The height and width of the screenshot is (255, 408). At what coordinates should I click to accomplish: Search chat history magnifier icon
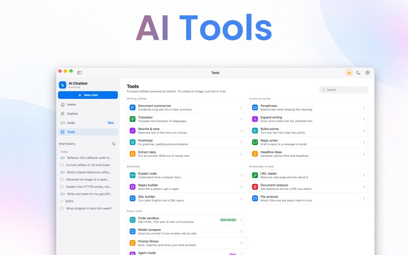point(114,144)
